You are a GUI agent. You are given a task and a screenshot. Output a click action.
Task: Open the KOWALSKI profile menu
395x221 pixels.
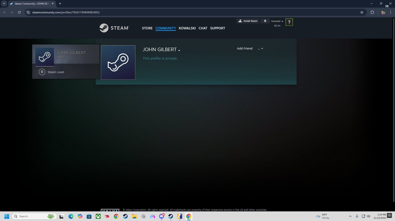pyautogui.click(x=187, y=28)
